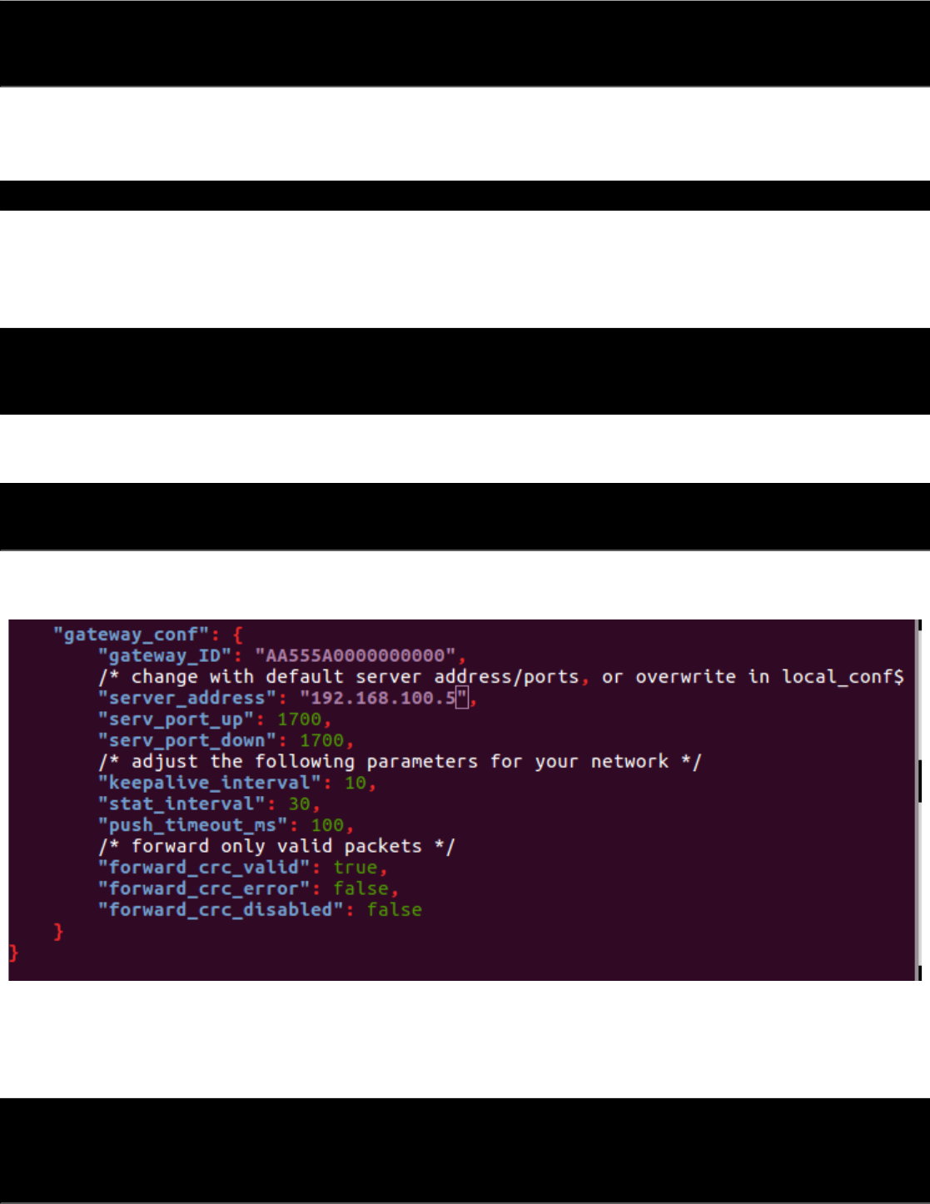Click the push_timeout_ms value 100
The image size is (930, 1204).
click(x=327, y=825)
